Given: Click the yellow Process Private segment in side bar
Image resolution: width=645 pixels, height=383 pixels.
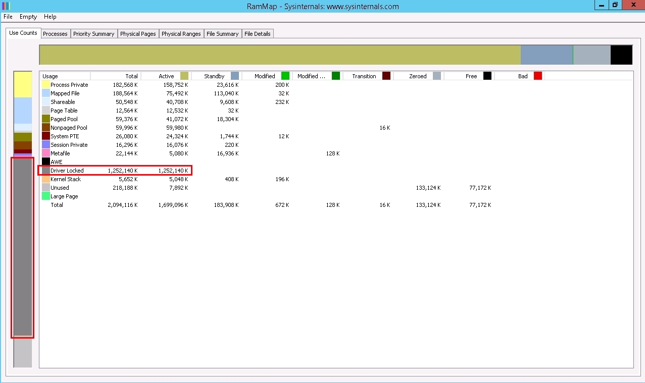Looking at the screenshot, I should [23, 84].
